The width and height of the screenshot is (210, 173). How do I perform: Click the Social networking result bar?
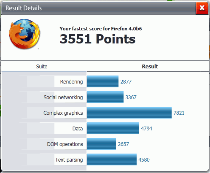(x=105, y=97)
